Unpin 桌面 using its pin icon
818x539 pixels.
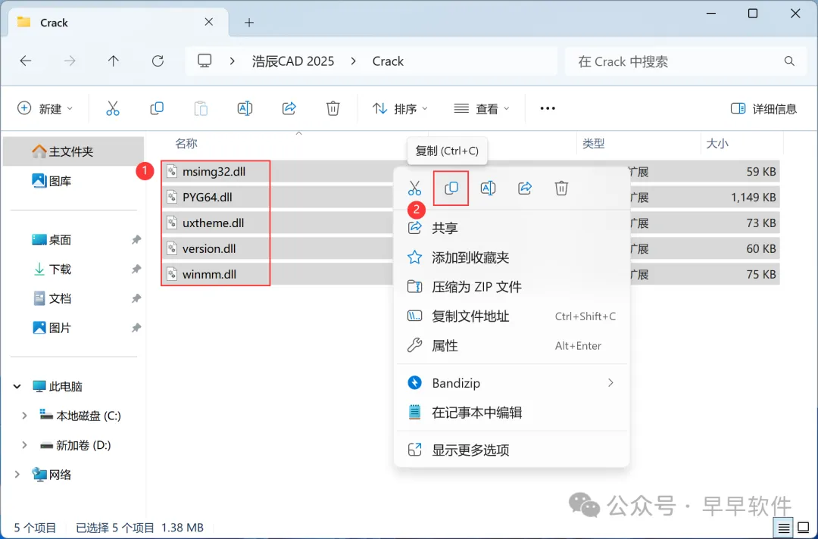(x=136, y=240)
